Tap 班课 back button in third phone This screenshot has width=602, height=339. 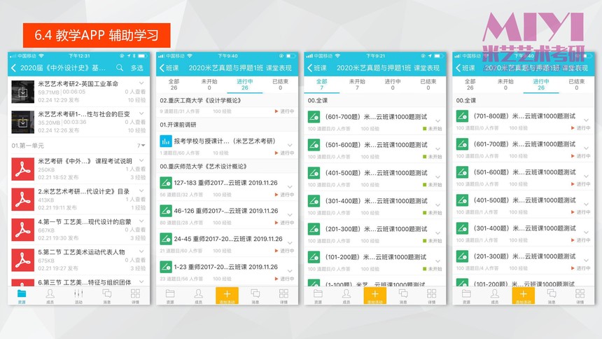pos(318,68)
